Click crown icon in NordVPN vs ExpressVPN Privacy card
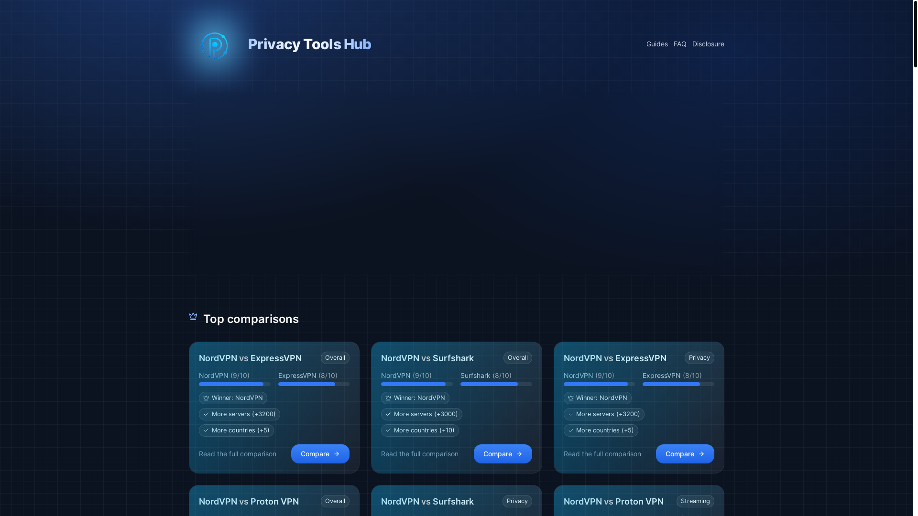918x516 pixels. pyautogui.click(x=570, y=398)
